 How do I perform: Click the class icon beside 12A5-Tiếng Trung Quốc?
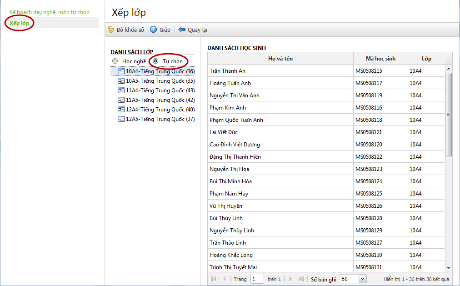pyautogui.click(x=121, y=119)
